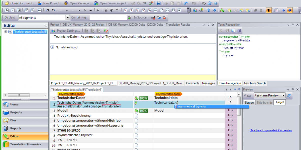This screenshot has width=301, height=150.
Task: Click the Project Settings button
Action: click(66, 31)
